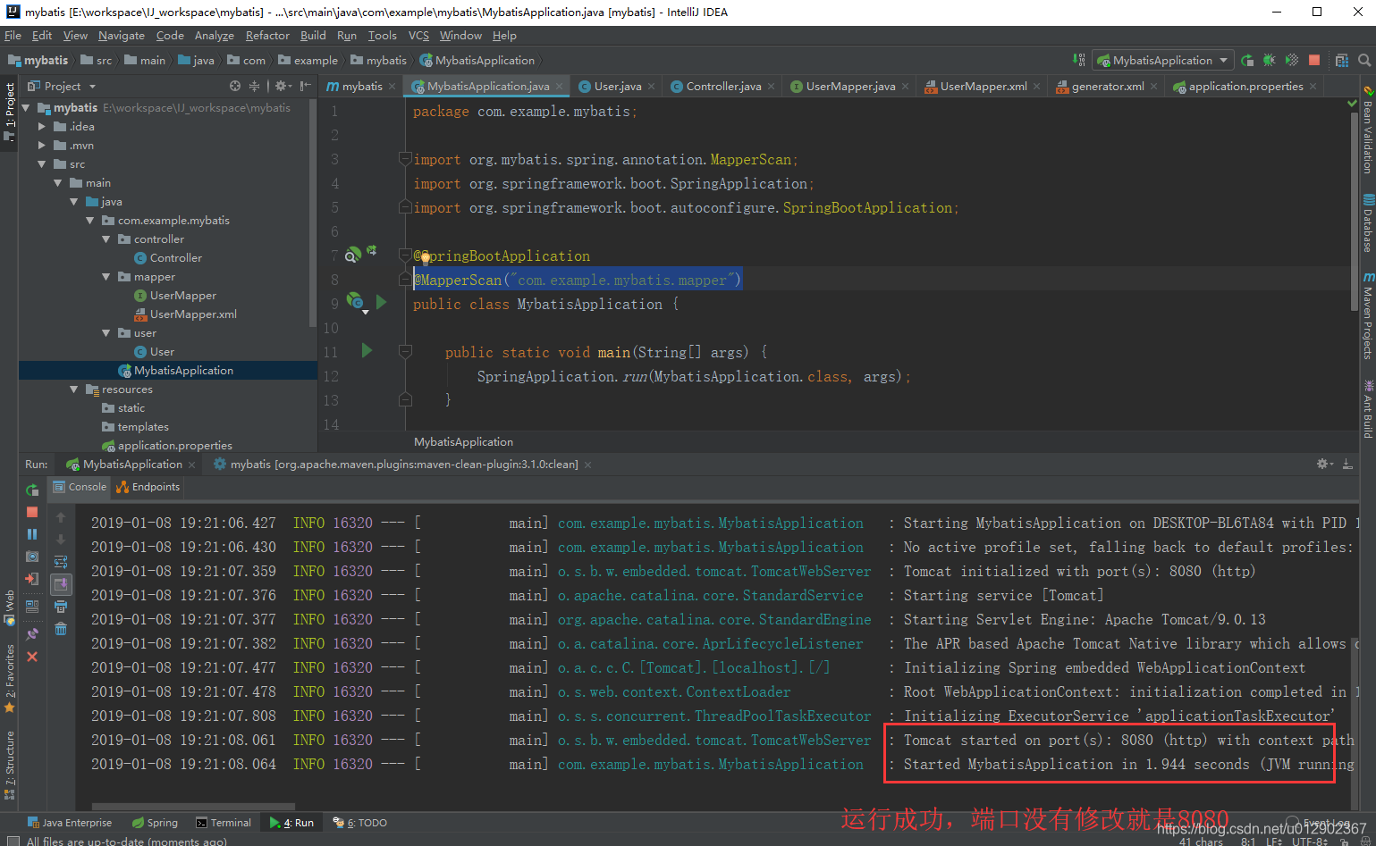
Task: Collapse the src folder
Action: pyautogui.click(x=42, y=164)
